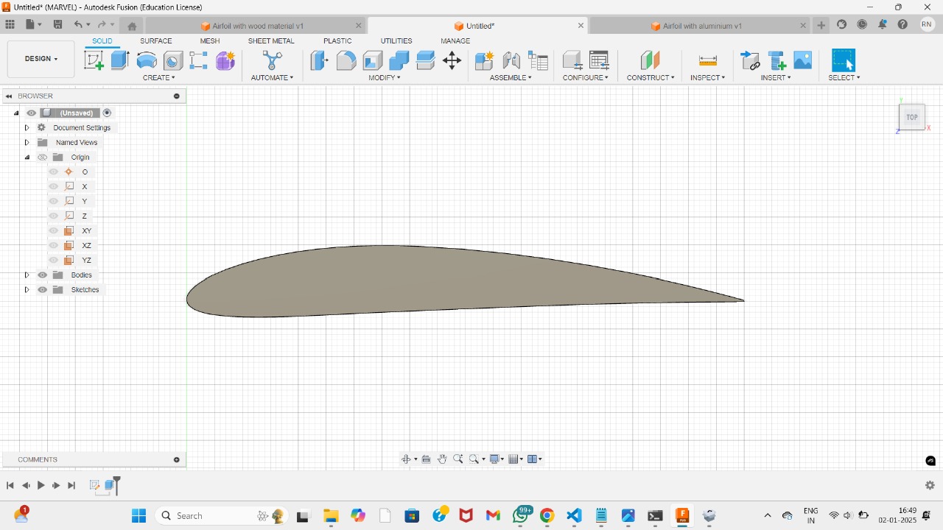Screen dimensions: 943x530
Task: Select the Extrude tool
Action: tap(120, 60)
